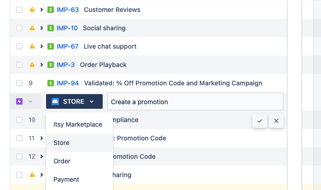This screenshot has height=190, width=321.
Task: Choose Itsy Marketplace from the project list
Action: pyautogui.click(x=78, y=124)
